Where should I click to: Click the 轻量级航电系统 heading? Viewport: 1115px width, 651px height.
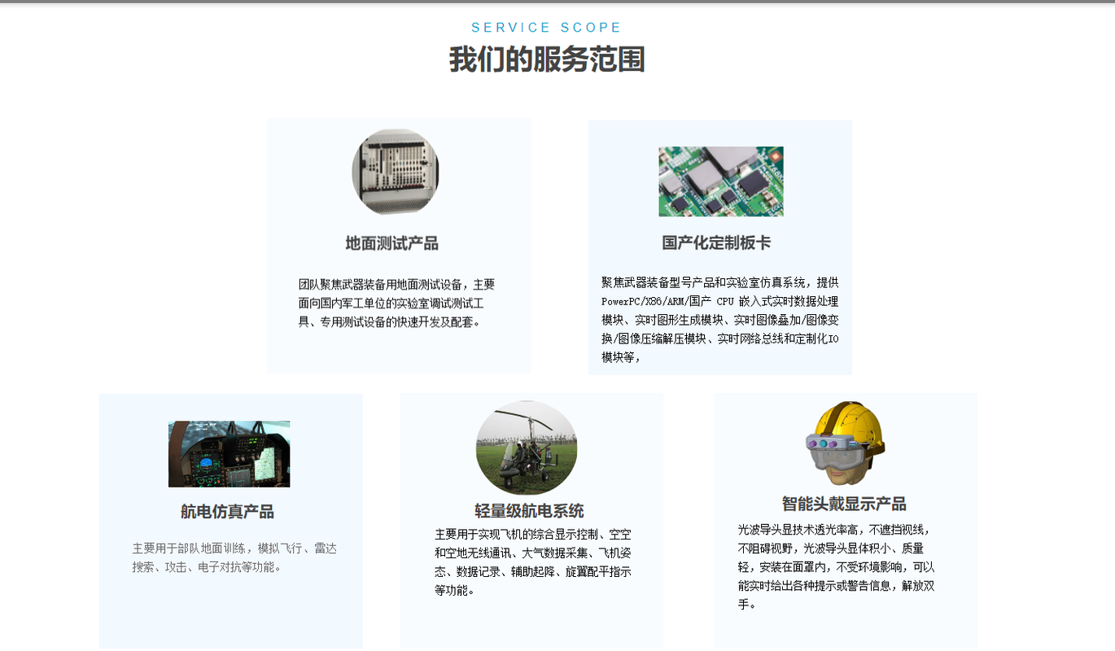point(529,511)
